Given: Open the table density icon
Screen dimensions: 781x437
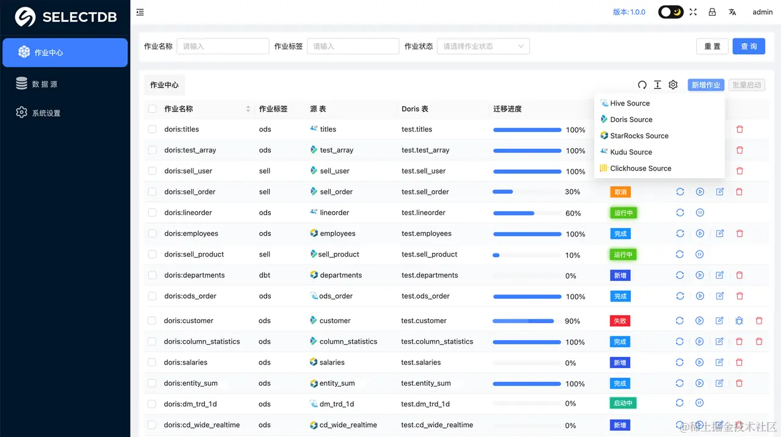Looking at the screenshot, I should click(x=658, y=85).
